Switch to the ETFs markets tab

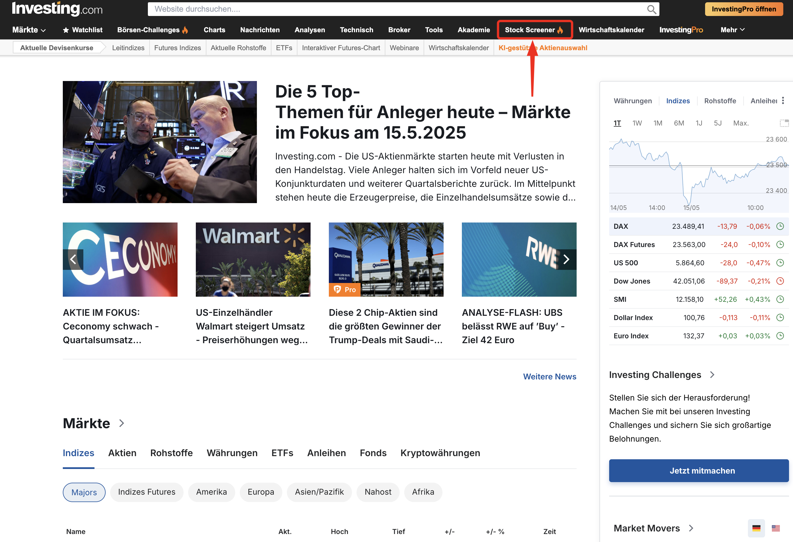(x=282, y=453)
